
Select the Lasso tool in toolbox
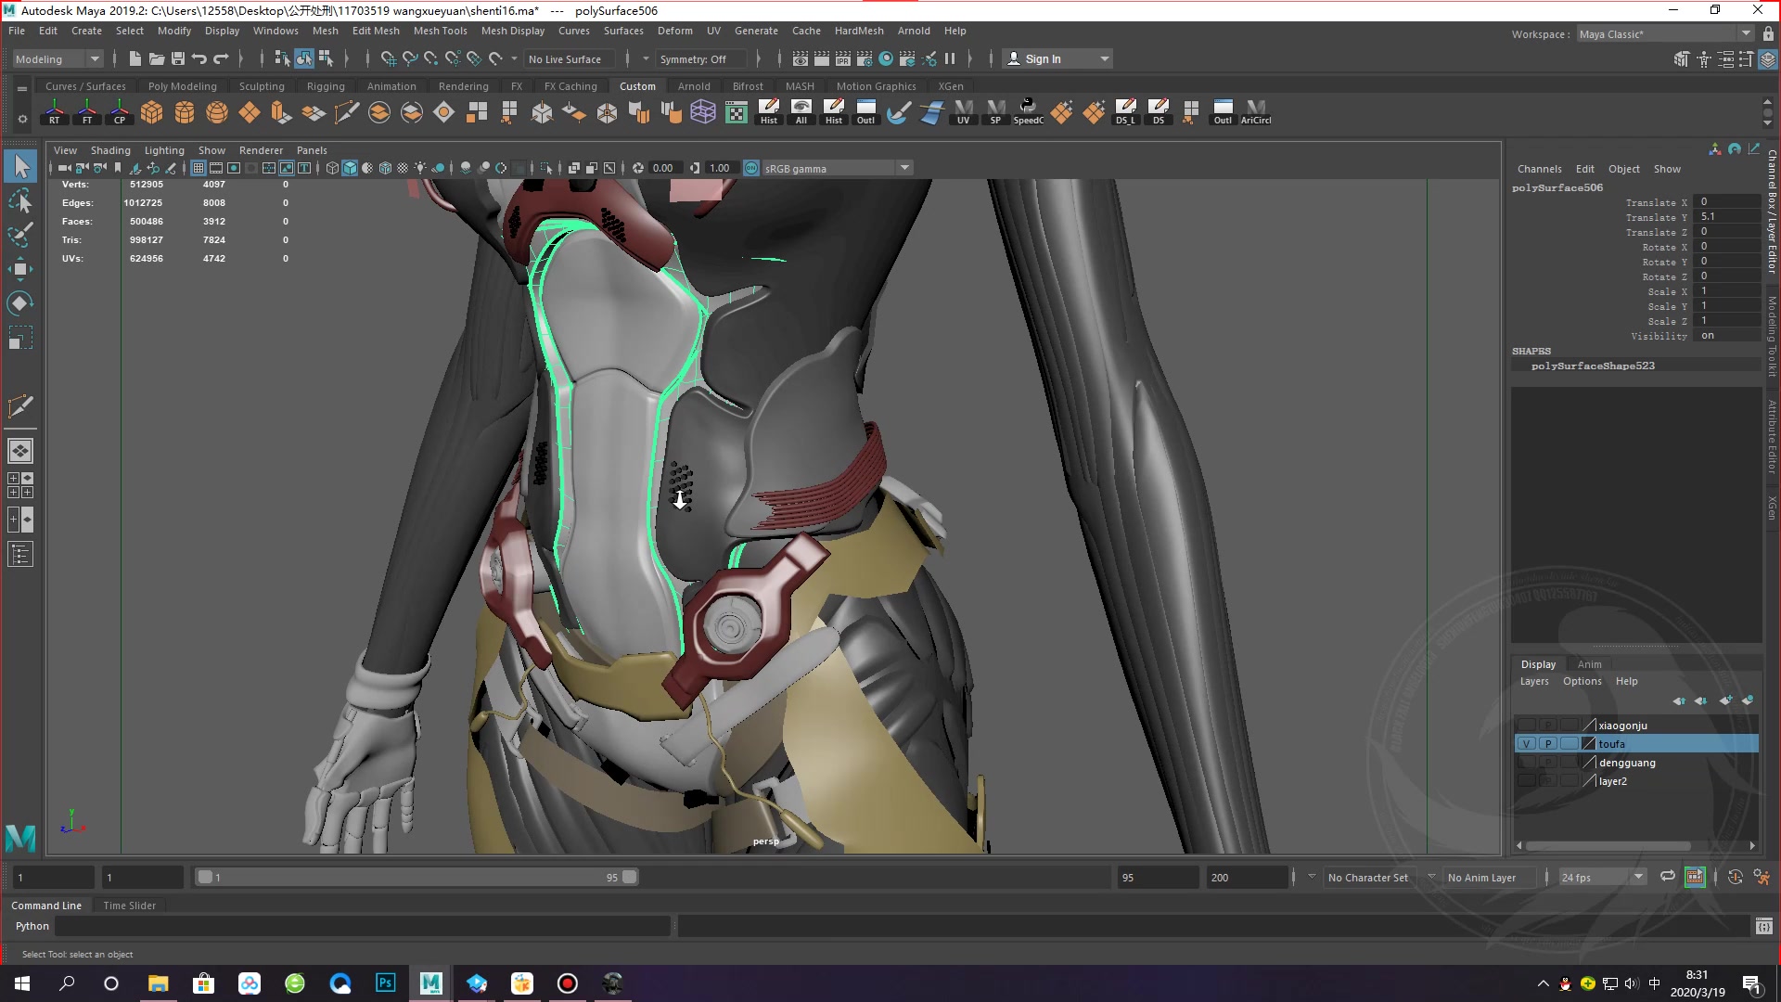tap(20, 200)
